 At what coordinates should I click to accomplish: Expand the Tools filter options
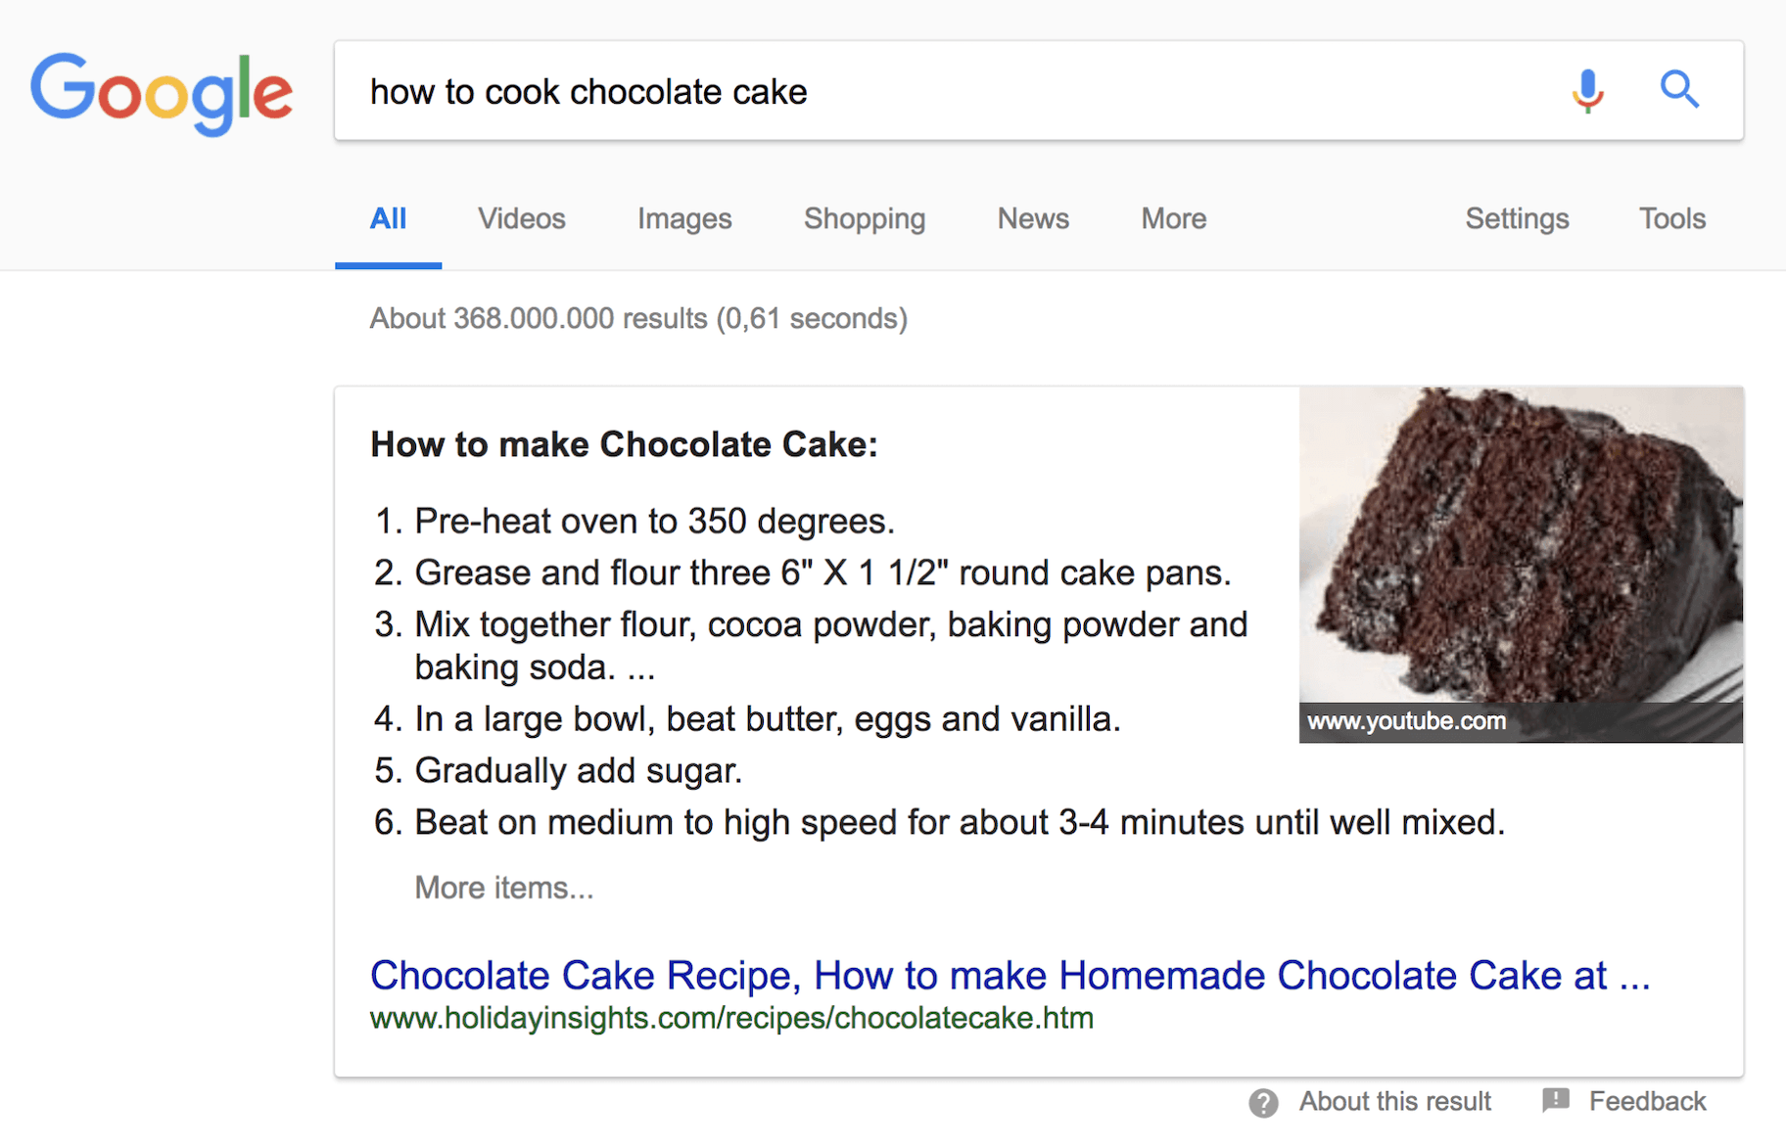pos(1672,218)
